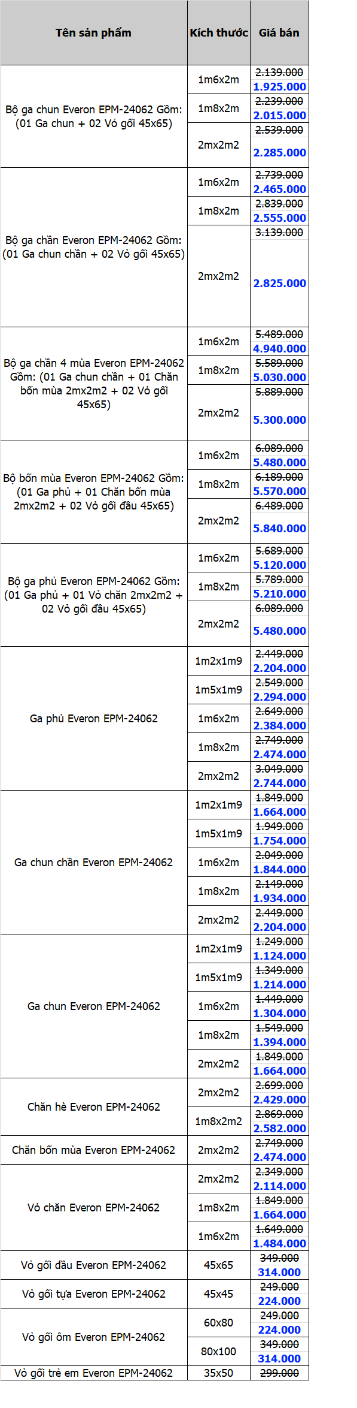Click the blue sale price 2.015.000
This screenshot has height=1408, width=357.
pos(279,115)
